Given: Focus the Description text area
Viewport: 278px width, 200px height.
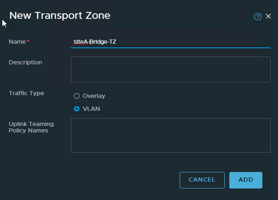Looking at the screenshot, I should [x=170, y=69].
